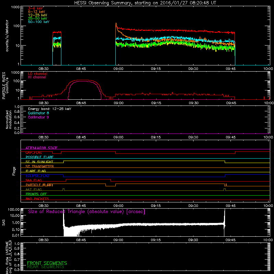Click the REAR SEGMENTS legend label
The height and width of the screenshot is (274, 274).
coord(46,267)
